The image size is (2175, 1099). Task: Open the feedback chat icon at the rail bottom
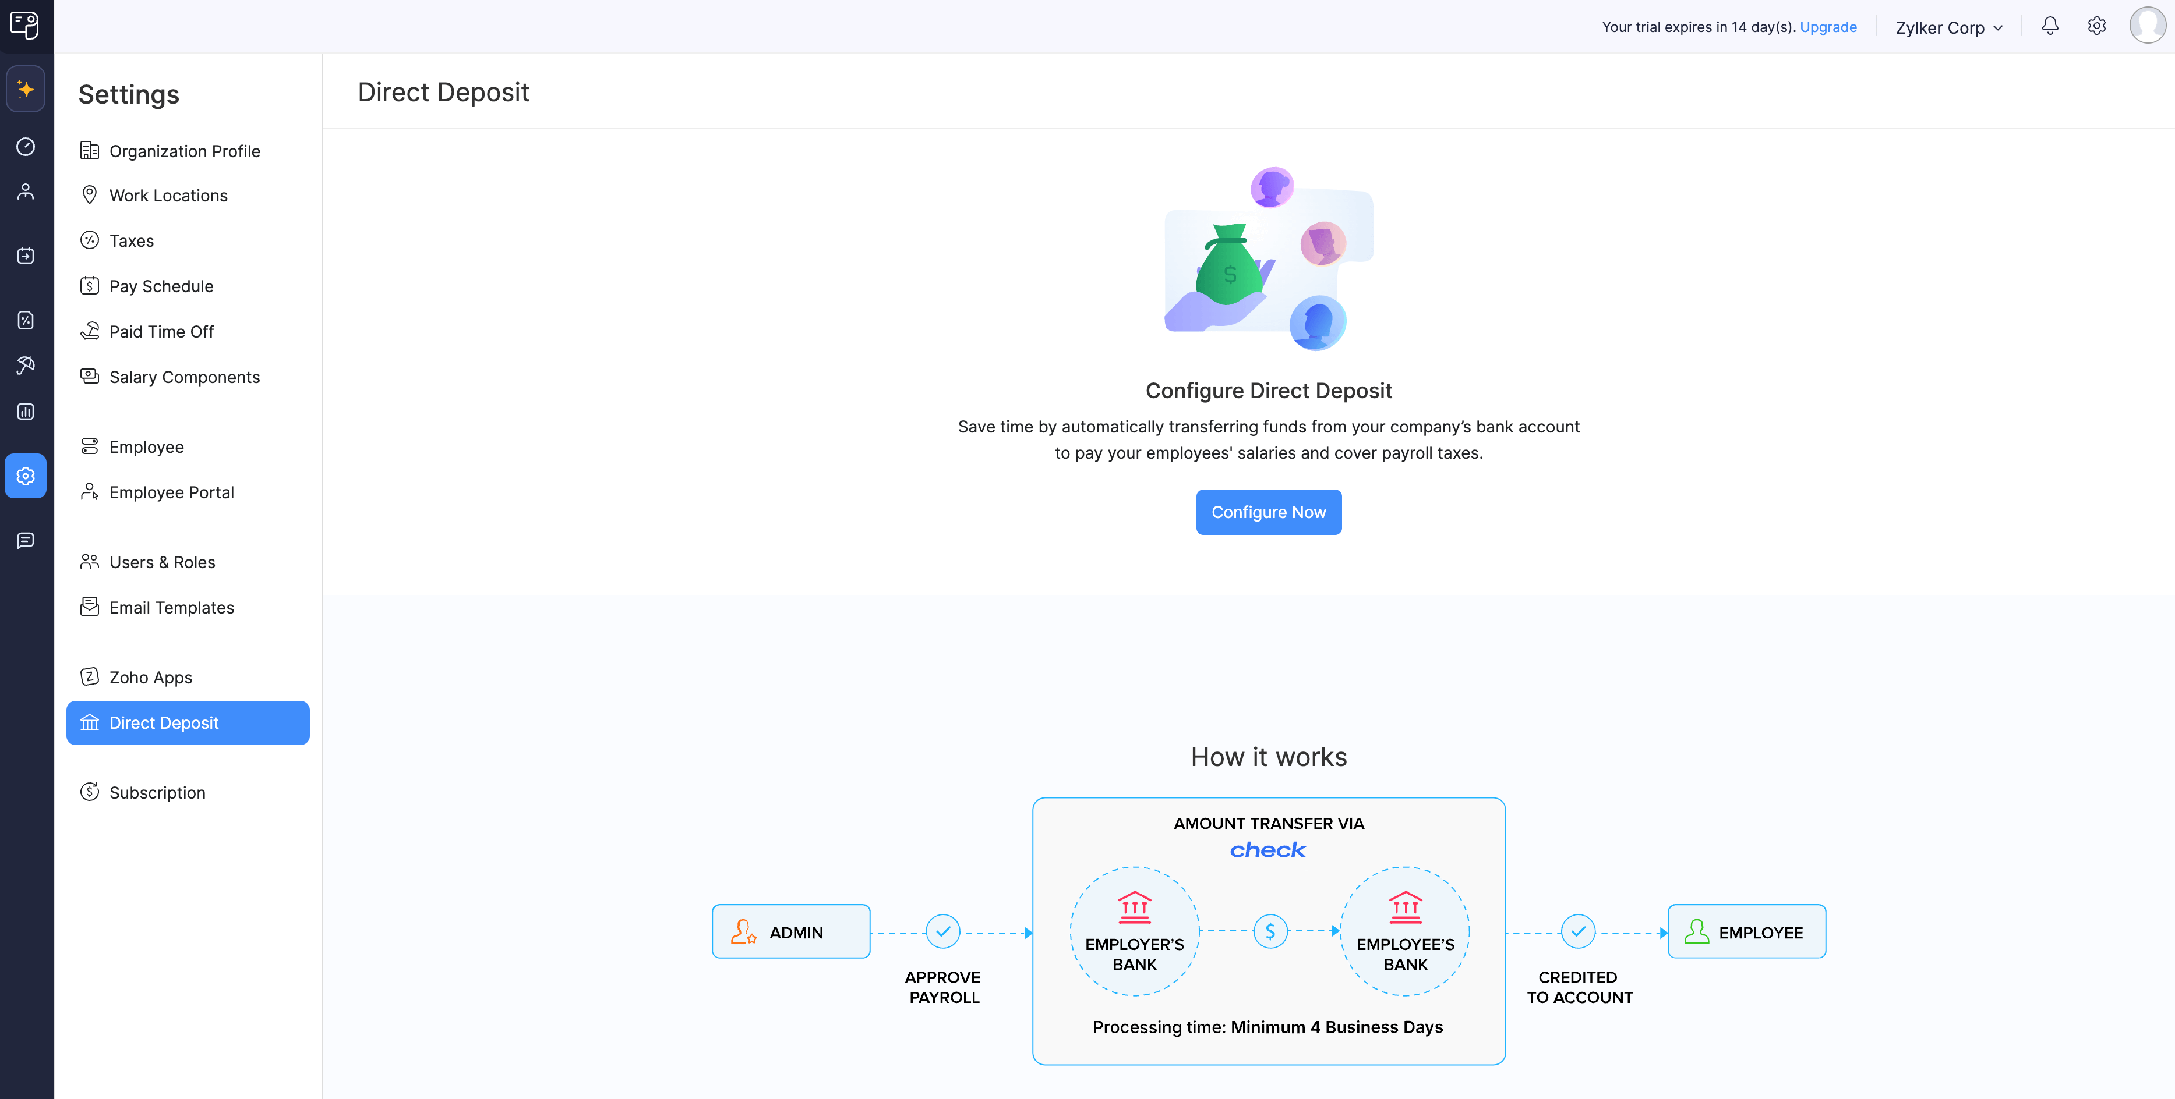click(26, 541)
